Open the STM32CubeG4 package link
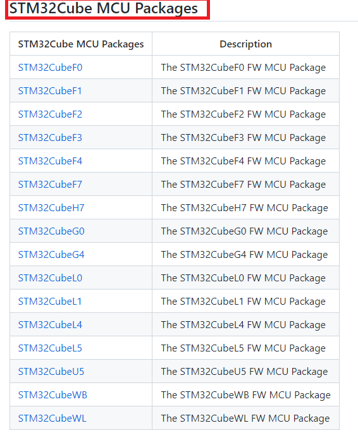The height and width of the screenshot is (440, 358). pos(51,255)
